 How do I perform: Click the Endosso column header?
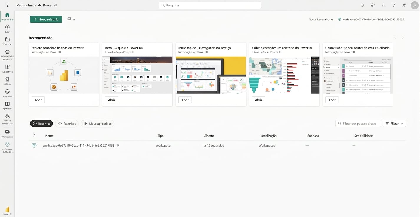313,136
